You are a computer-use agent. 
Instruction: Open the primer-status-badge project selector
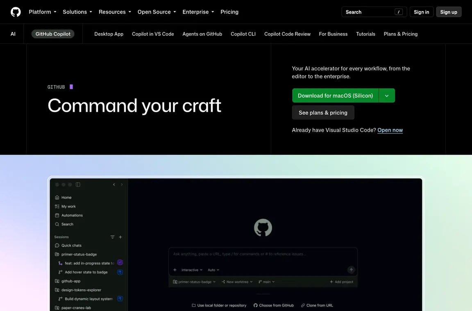[194, 282]
